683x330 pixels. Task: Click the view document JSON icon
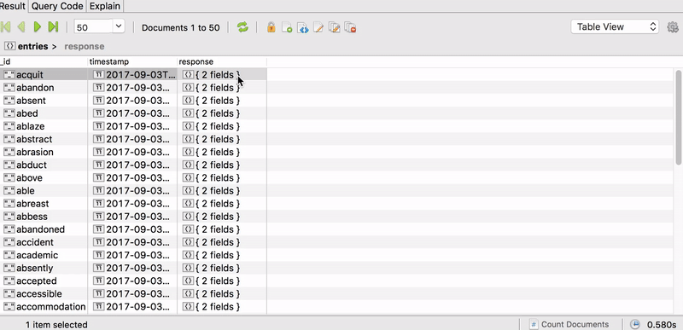point(303,27)
